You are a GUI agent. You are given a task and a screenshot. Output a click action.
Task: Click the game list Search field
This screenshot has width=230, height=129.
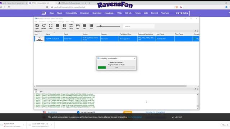(x=139, y=27)
